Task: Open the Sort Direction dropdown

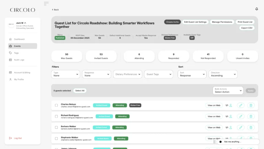Action: pos(223,74)
